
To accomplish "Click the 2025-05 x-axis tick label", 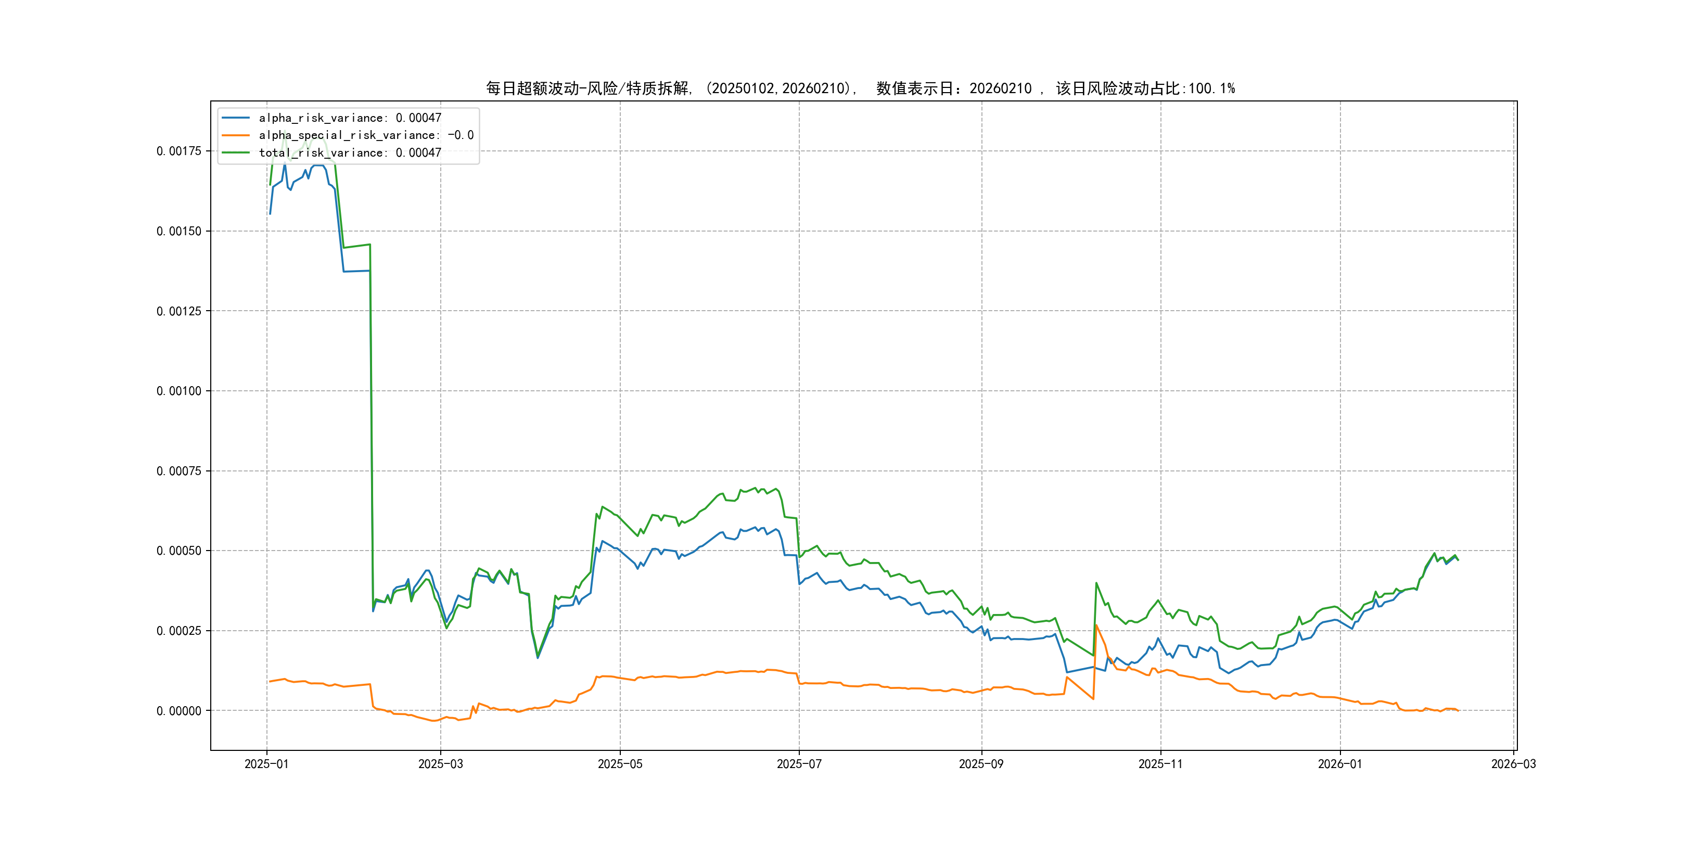I will (620, 764).
